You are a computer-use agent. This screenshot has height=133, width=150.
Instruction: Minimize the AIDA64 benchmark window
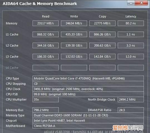(x=131, y=3)
